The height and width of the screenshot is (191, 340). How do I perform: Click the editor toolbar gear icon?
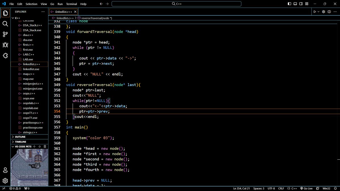(324, 12)
